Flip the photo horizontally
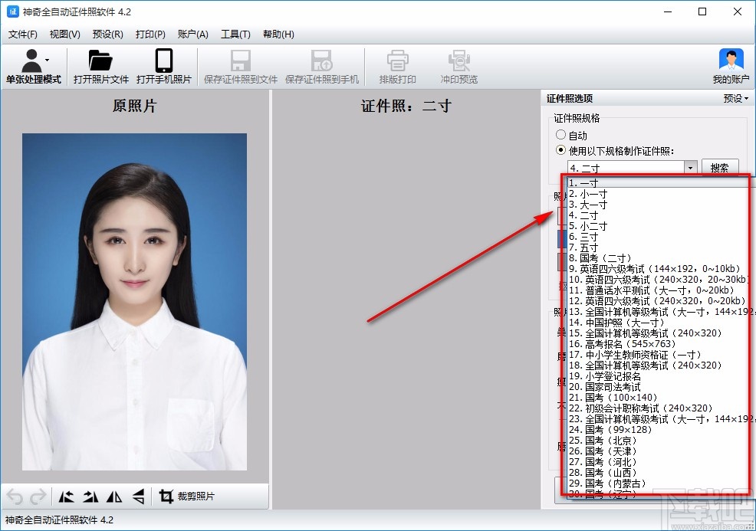The height and width of the screenshot is (531, 756). pos(114,497)
